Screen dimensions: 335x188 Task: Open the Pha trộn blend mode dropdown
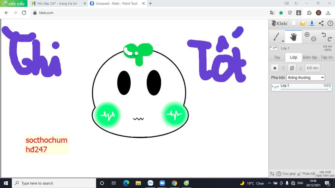click(x=306, y=78)
